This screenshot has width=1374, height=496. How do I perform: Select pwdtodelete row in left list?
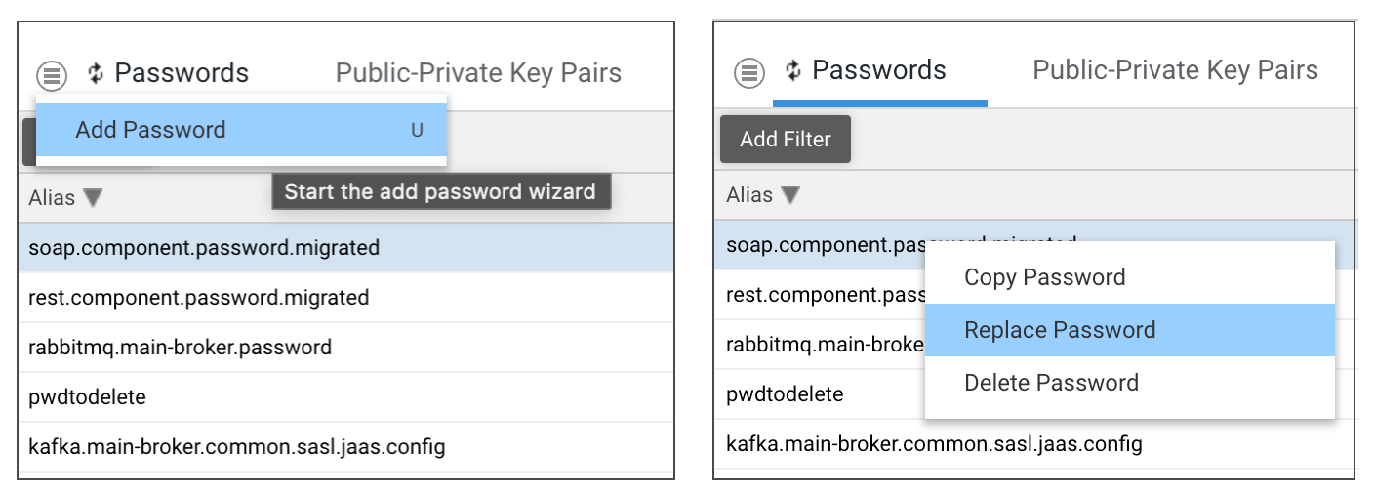tap(345, 397)
